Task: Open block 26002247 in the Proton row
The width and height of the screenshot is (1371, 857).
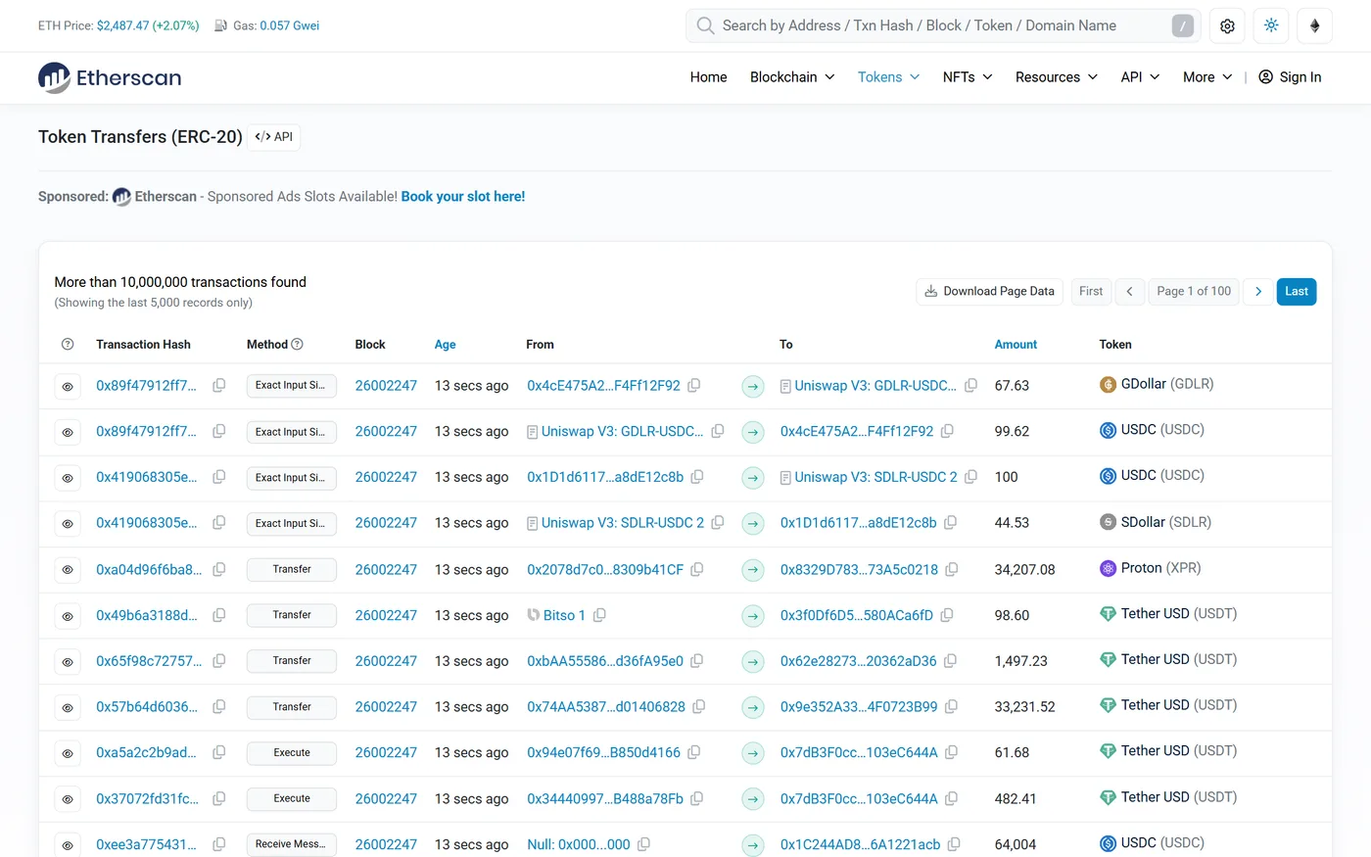Action: point(386,569)
